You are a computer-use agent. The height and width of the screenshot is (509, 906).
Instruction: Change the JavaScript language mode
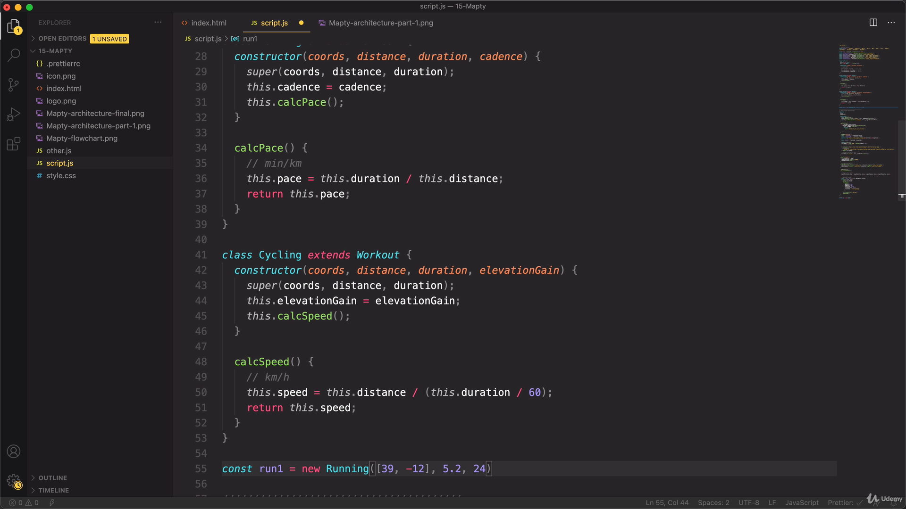pos(801,502)
